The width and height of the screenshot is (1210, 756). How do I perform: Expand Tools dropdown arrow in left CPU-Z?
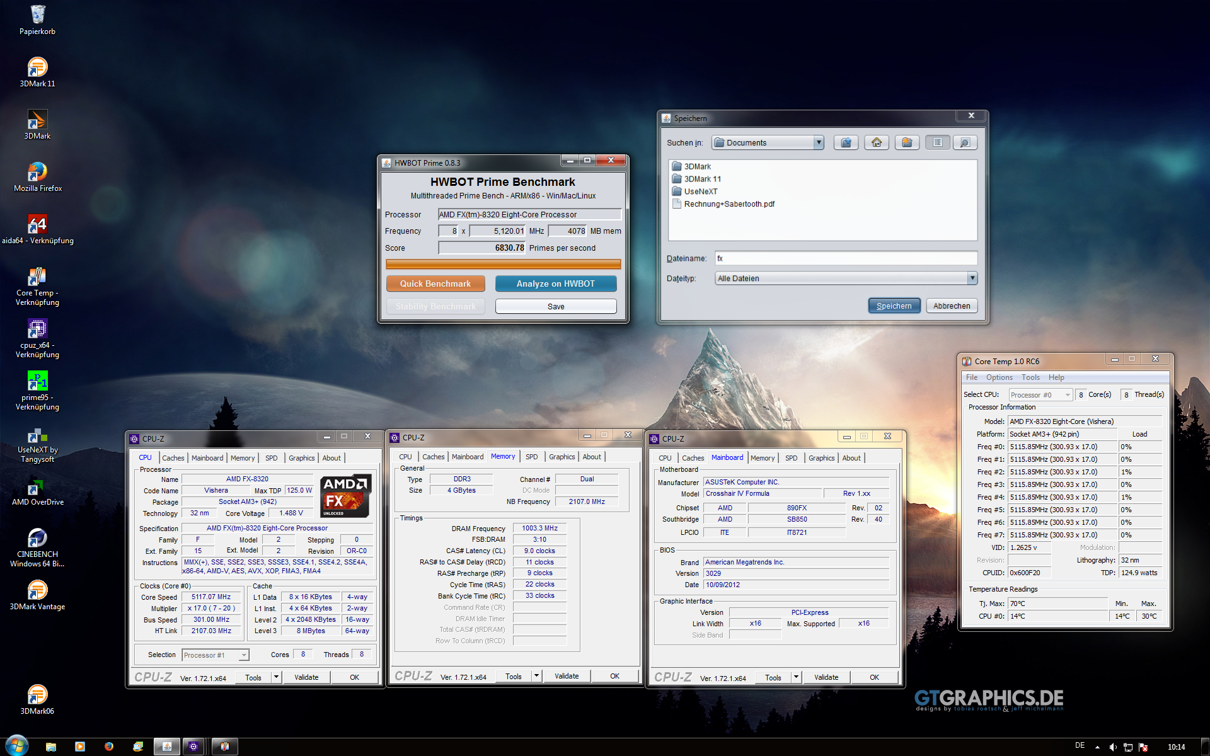(275, 677)
